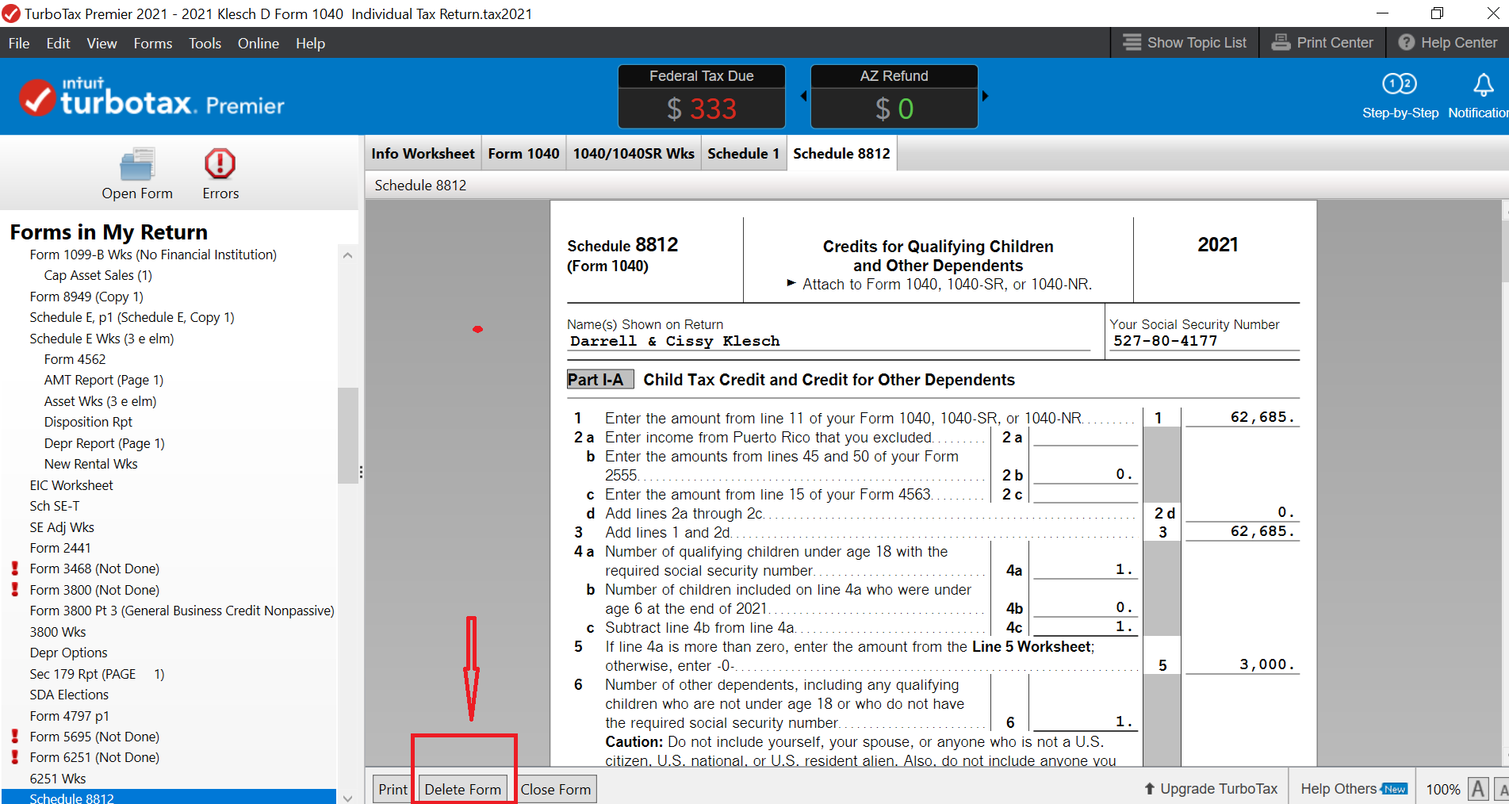
Task: Click the forms list scrollbar thumb
Action: (x=347, y=435)
